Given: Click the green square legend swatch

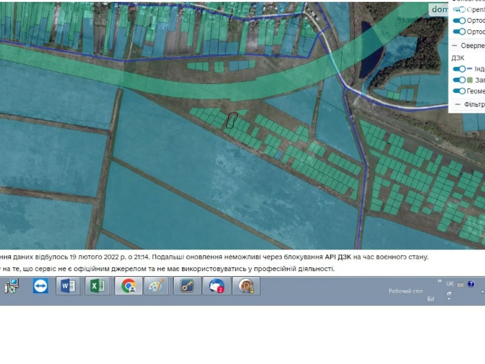Looking at the screenshot, I should [470, 80].
